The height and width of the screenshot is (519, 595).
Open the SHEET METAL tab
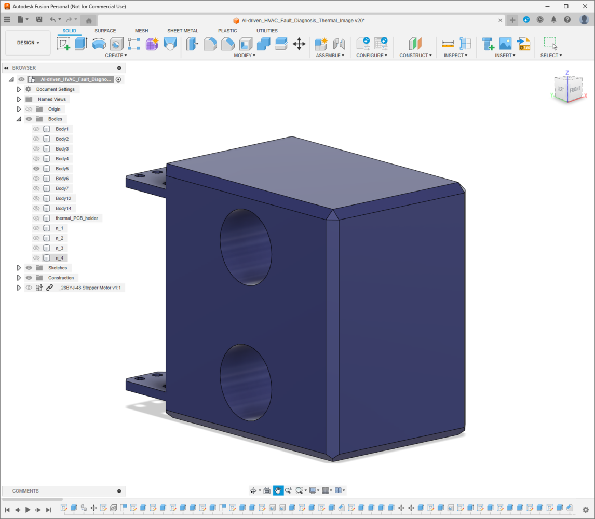(183, 31)
